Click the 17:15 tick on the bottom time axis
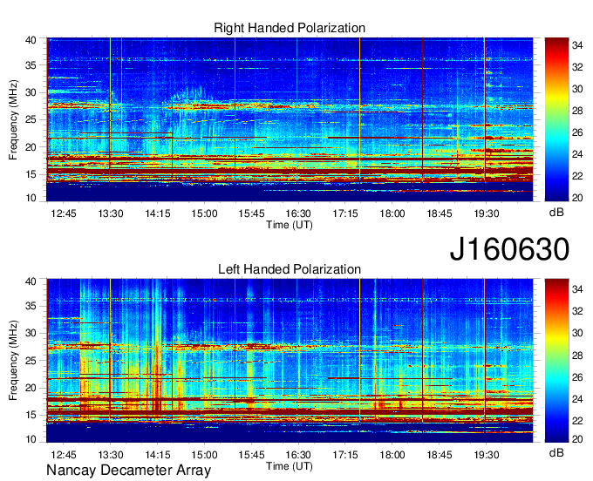Image resolution: width=593 pixels, height=481 pixels. coord(345,455)
